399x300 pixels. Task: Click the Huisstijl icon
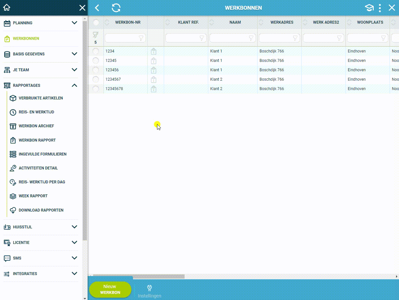pyautogui.click(x=7, y=227)
